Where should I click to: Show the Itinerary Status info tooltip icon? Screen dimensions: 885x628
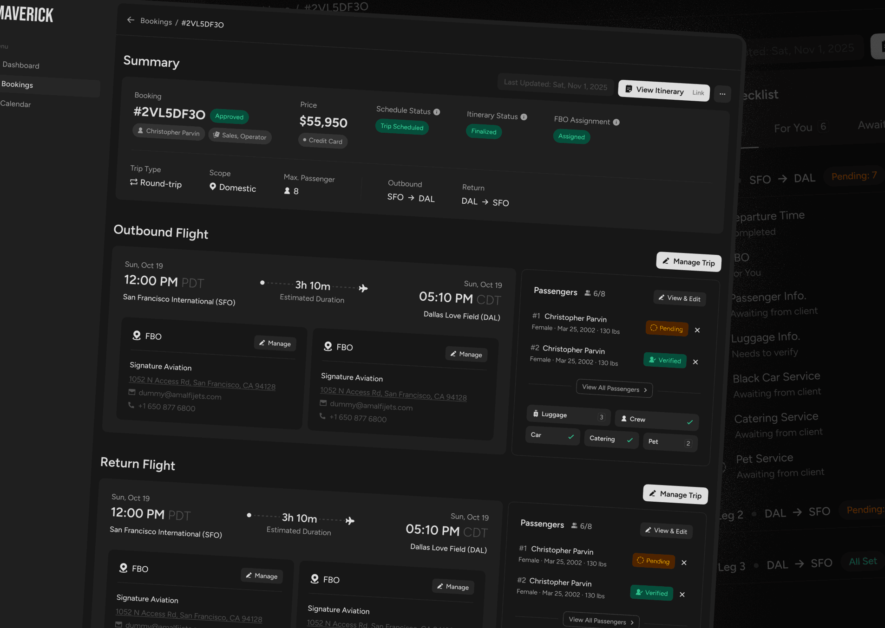pos(524,117)
